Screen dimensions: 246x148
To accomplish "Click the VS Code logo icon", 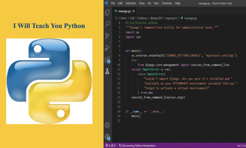I will (106, 3).
